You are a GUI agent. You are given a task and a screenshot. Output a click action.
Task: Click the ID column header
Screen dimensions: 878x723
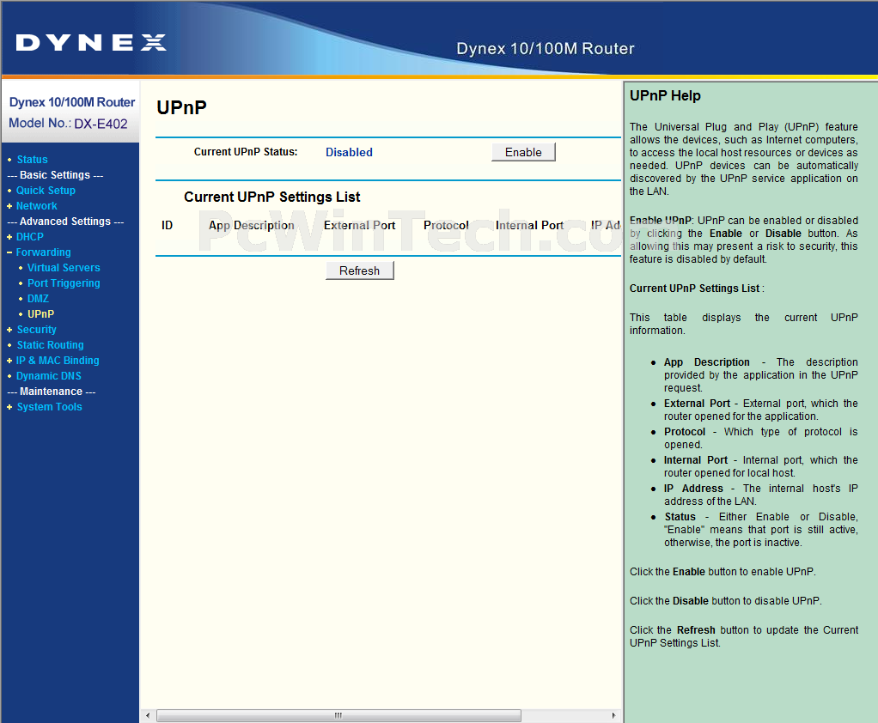(167, 226)
